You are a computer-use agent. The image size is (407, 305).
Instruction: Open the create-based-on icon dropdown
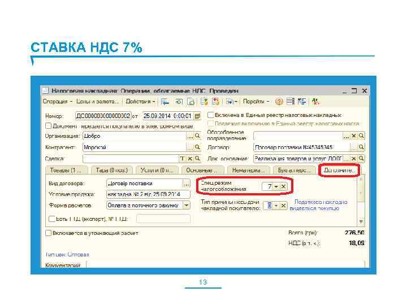pyautogui.click(x=232, y=102)
